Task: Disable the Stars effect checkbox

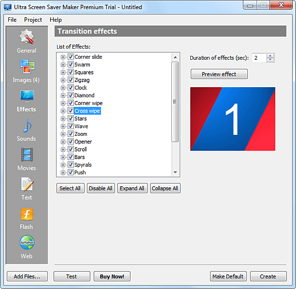Action: pos(71,118)
